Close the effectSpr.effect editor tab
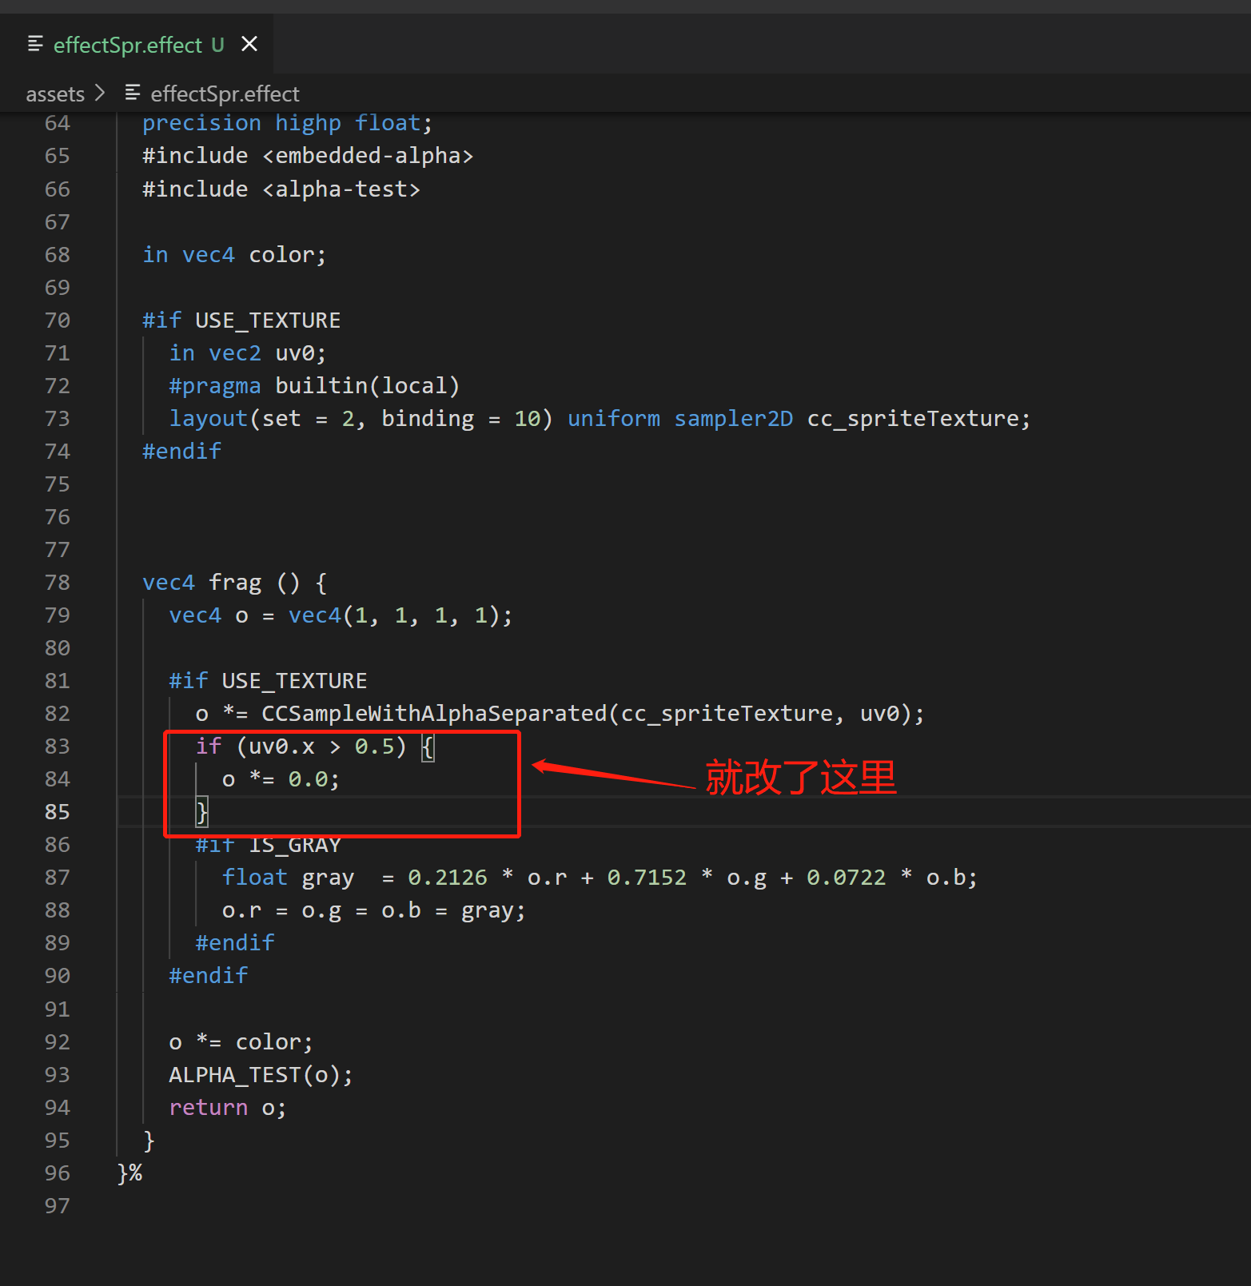 pyautogui.click(x=249, y=44)
